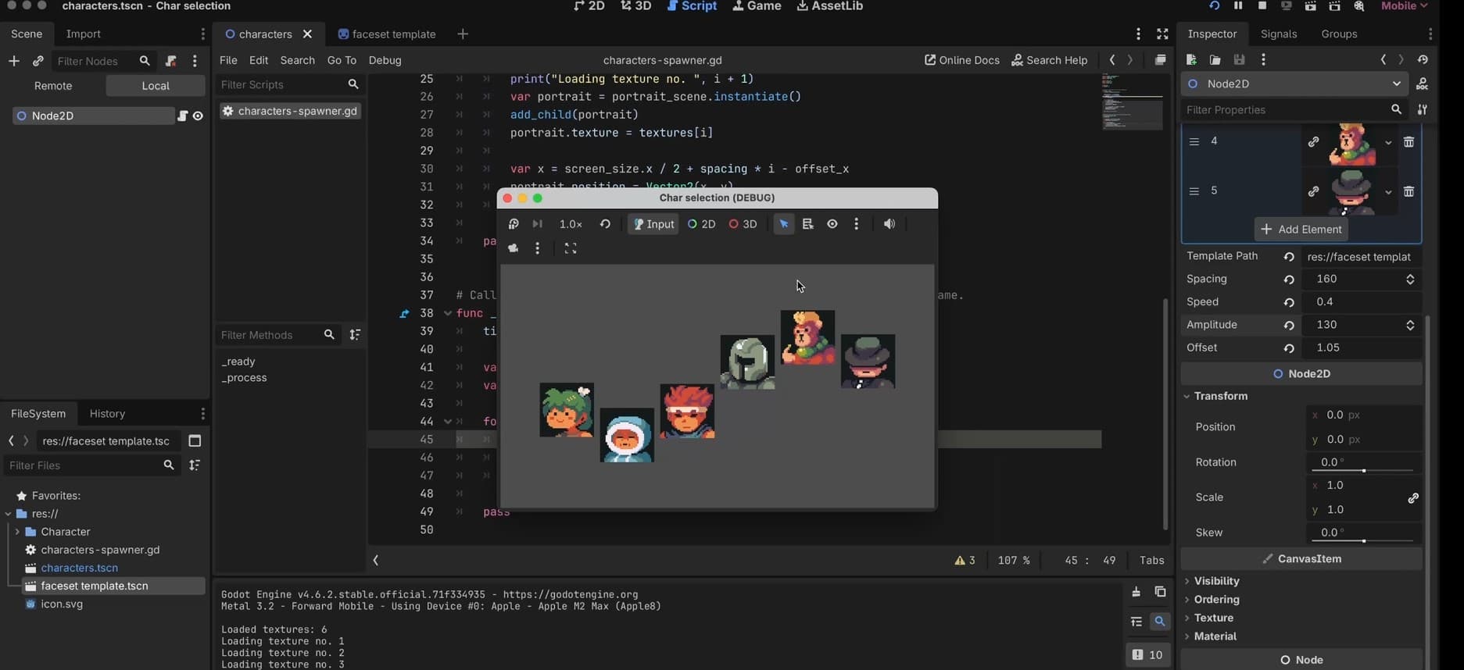
Task: Float the script editor window icon
Action: coord(1160,60)
